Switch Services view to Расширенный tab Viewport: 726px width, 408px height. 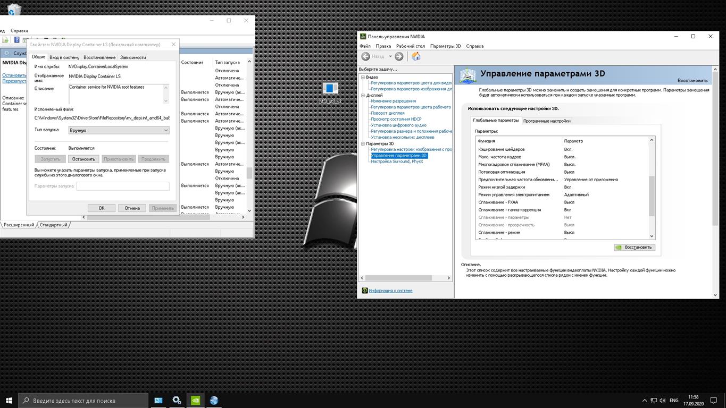[x=19, y=225]
